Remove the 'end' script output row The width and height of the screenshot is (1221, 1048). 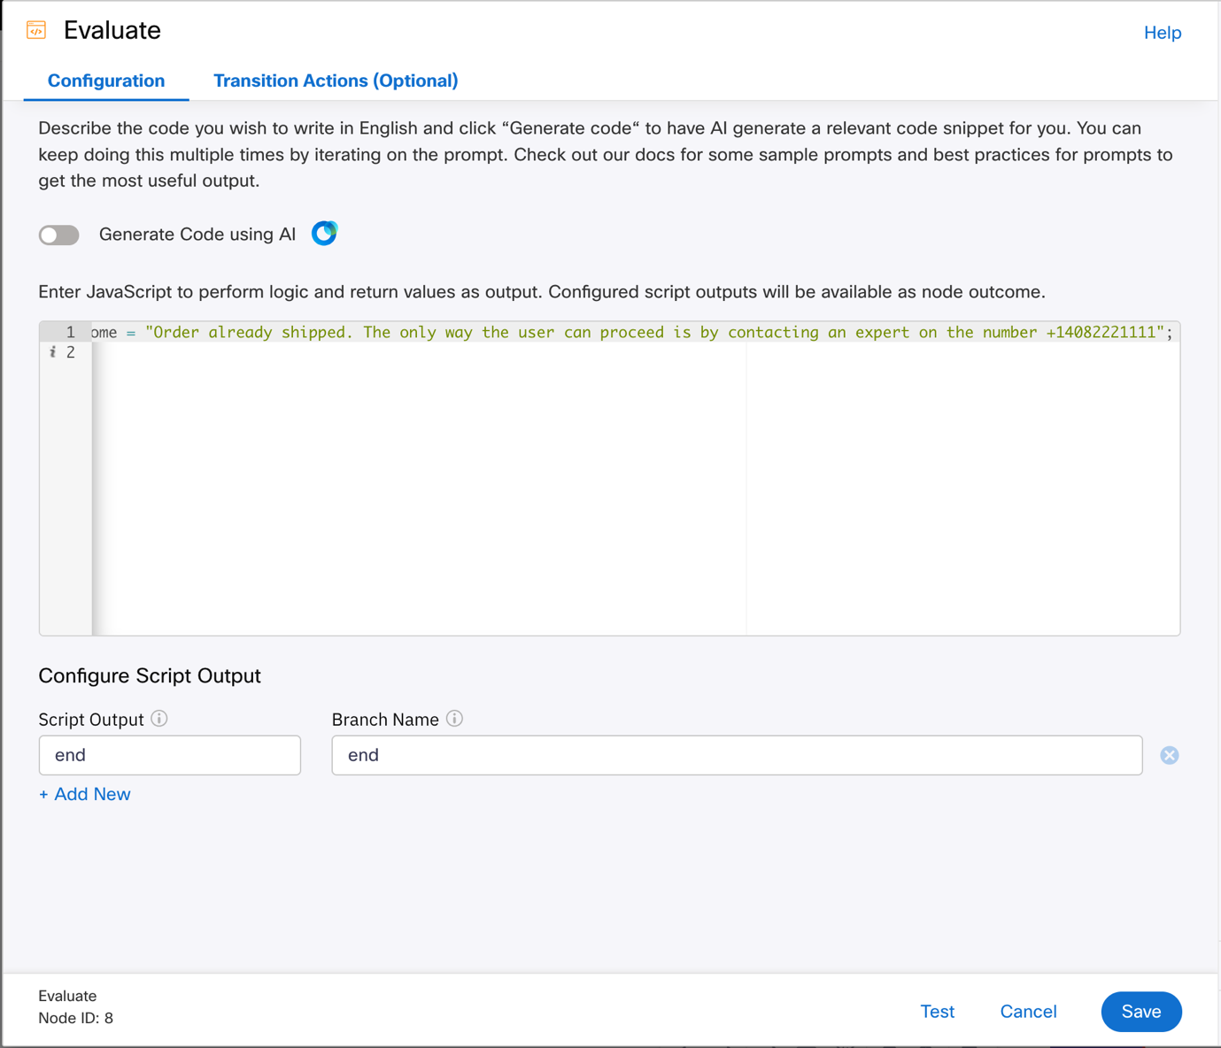point(1169,755)
